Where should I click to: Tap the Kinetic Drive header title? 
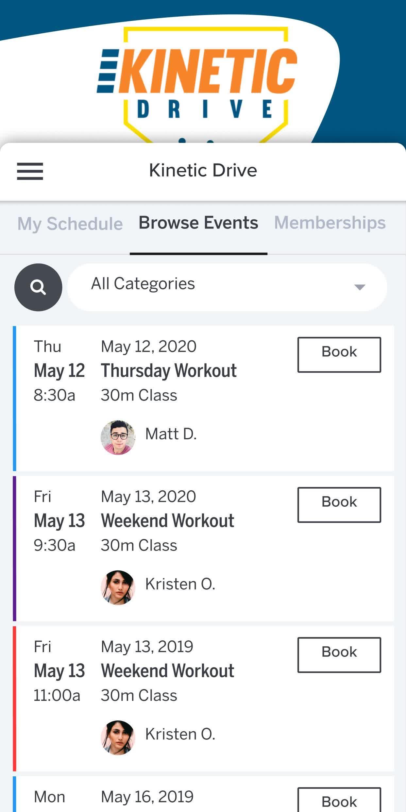point(203,170)
